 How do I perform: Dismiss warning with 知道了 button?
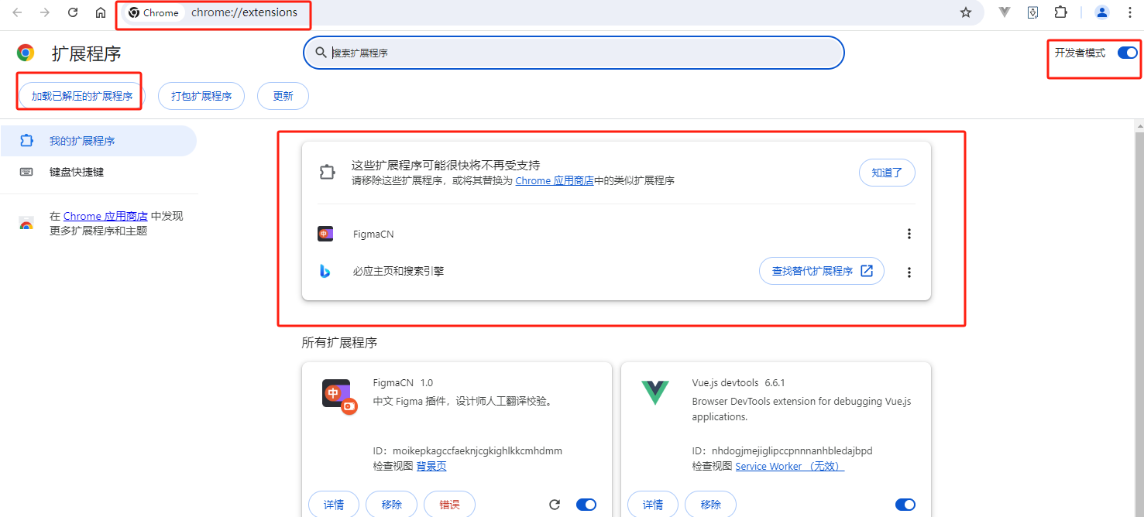pyautogui.click(x=887, y=173)
